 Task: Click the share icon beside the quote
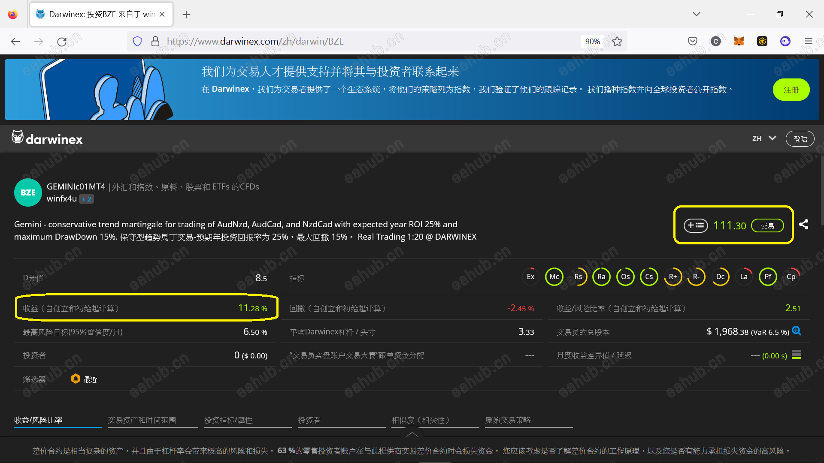(804, 224)
